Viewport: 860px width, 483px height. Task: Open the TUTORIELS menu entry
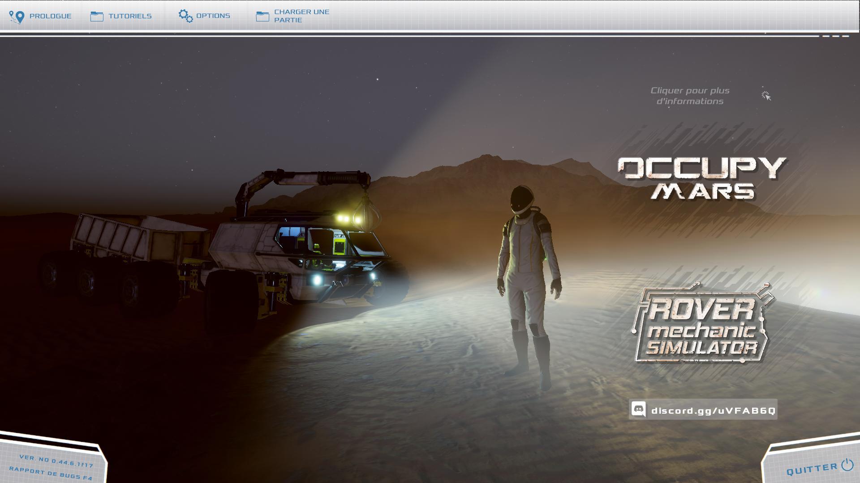point(130,16)
